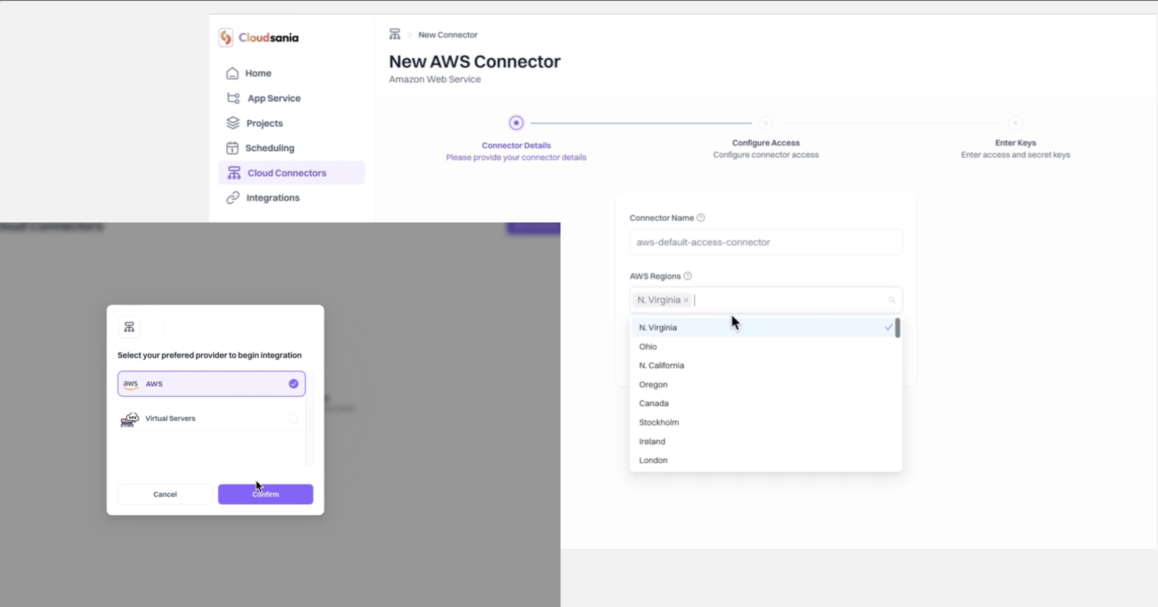Select the Virtual Servers radio button
Viewport: 1158px width, 607px height.
click(x=294, y=419)
